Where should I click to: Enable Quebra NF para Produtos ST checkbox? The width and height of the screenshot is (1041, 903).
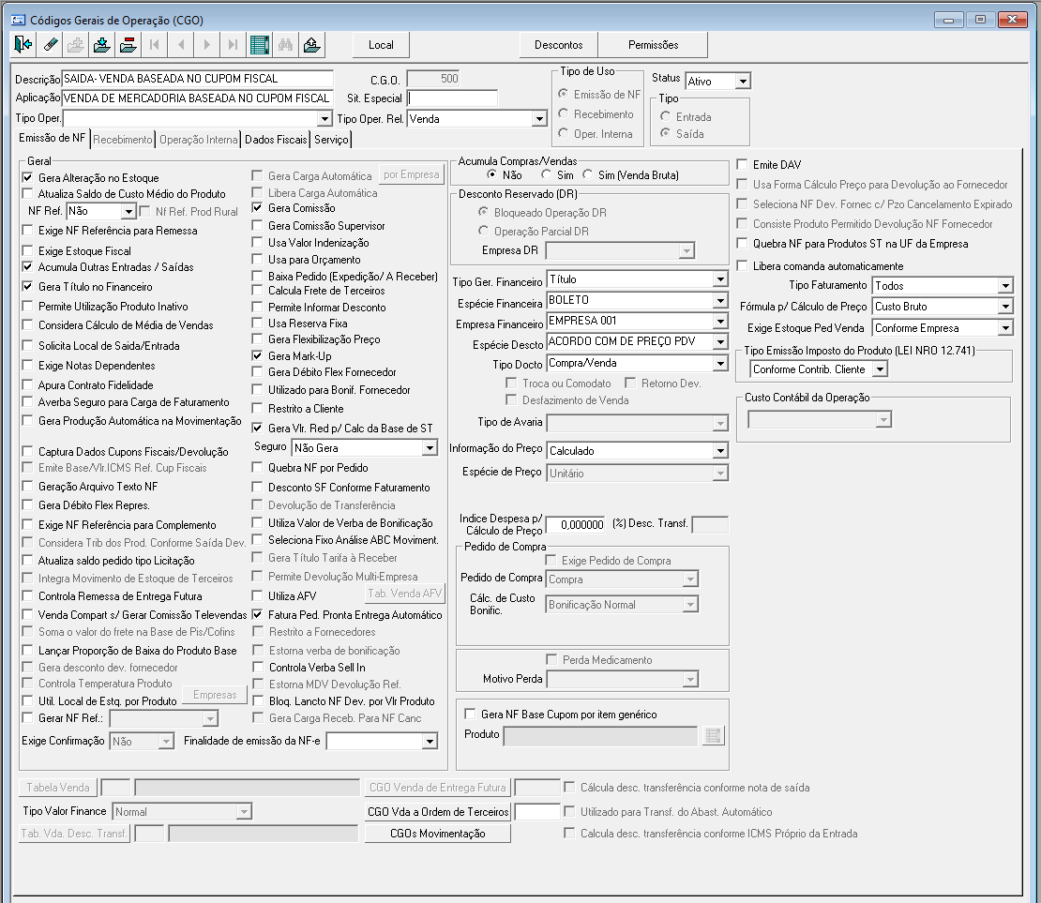(x=742, y=244)
